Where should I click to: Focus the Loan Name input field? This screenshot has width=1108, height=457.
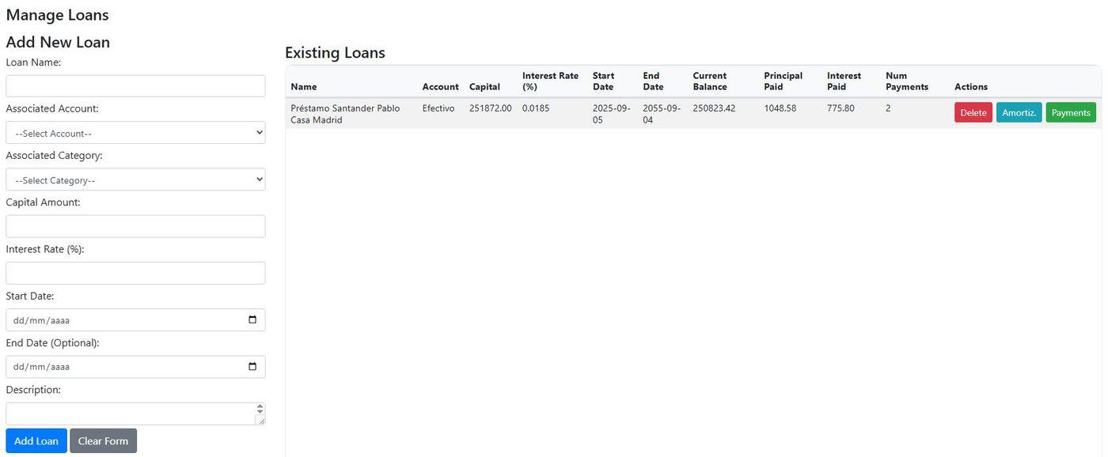pyautogui.click(x=135, y=85)
